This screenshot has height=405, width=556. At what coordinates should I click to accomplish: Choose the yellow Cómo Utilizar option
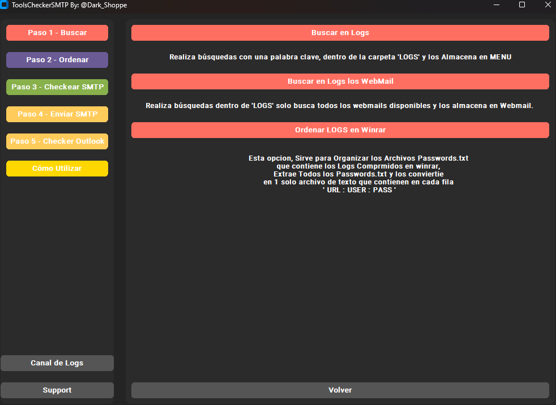pos(57,169)
